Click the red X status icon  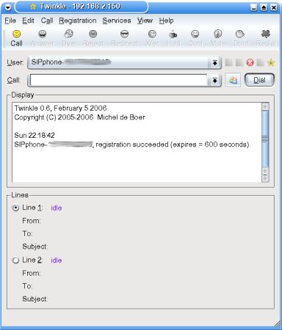click(x=250, y=63)
